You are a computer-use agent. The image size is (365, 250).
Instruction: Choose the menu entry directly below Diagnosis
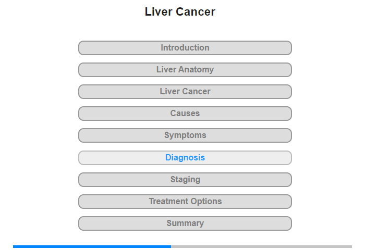click(x=185, y=180)
